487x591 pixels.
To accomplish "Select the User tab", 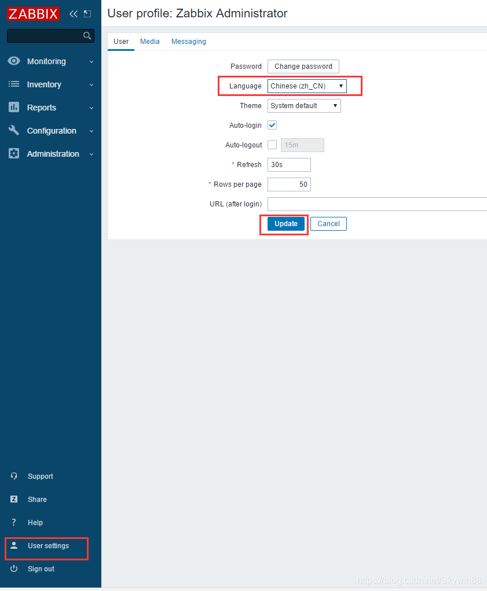I will click(x=121, y=42).
